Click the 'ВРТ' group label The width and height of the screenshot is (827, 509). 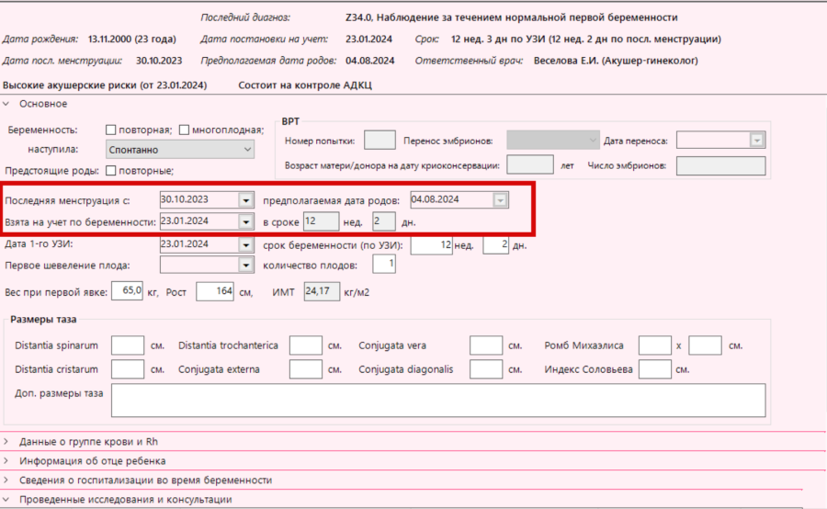(x=290, y=121)
